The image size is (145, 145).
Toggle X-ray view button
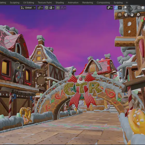[x=134, y=8]
